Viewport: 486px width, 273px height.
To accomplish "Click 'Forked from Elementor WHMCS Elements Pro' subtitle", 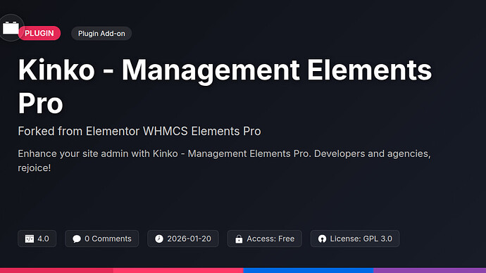I will 139,132.
